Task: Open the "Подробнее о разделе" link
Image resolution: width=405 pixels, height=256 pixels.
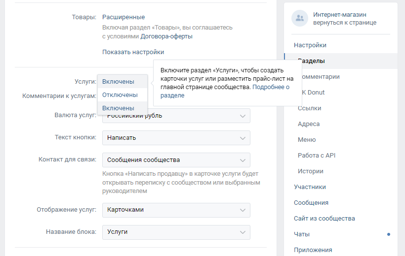Action: [271, 87]
